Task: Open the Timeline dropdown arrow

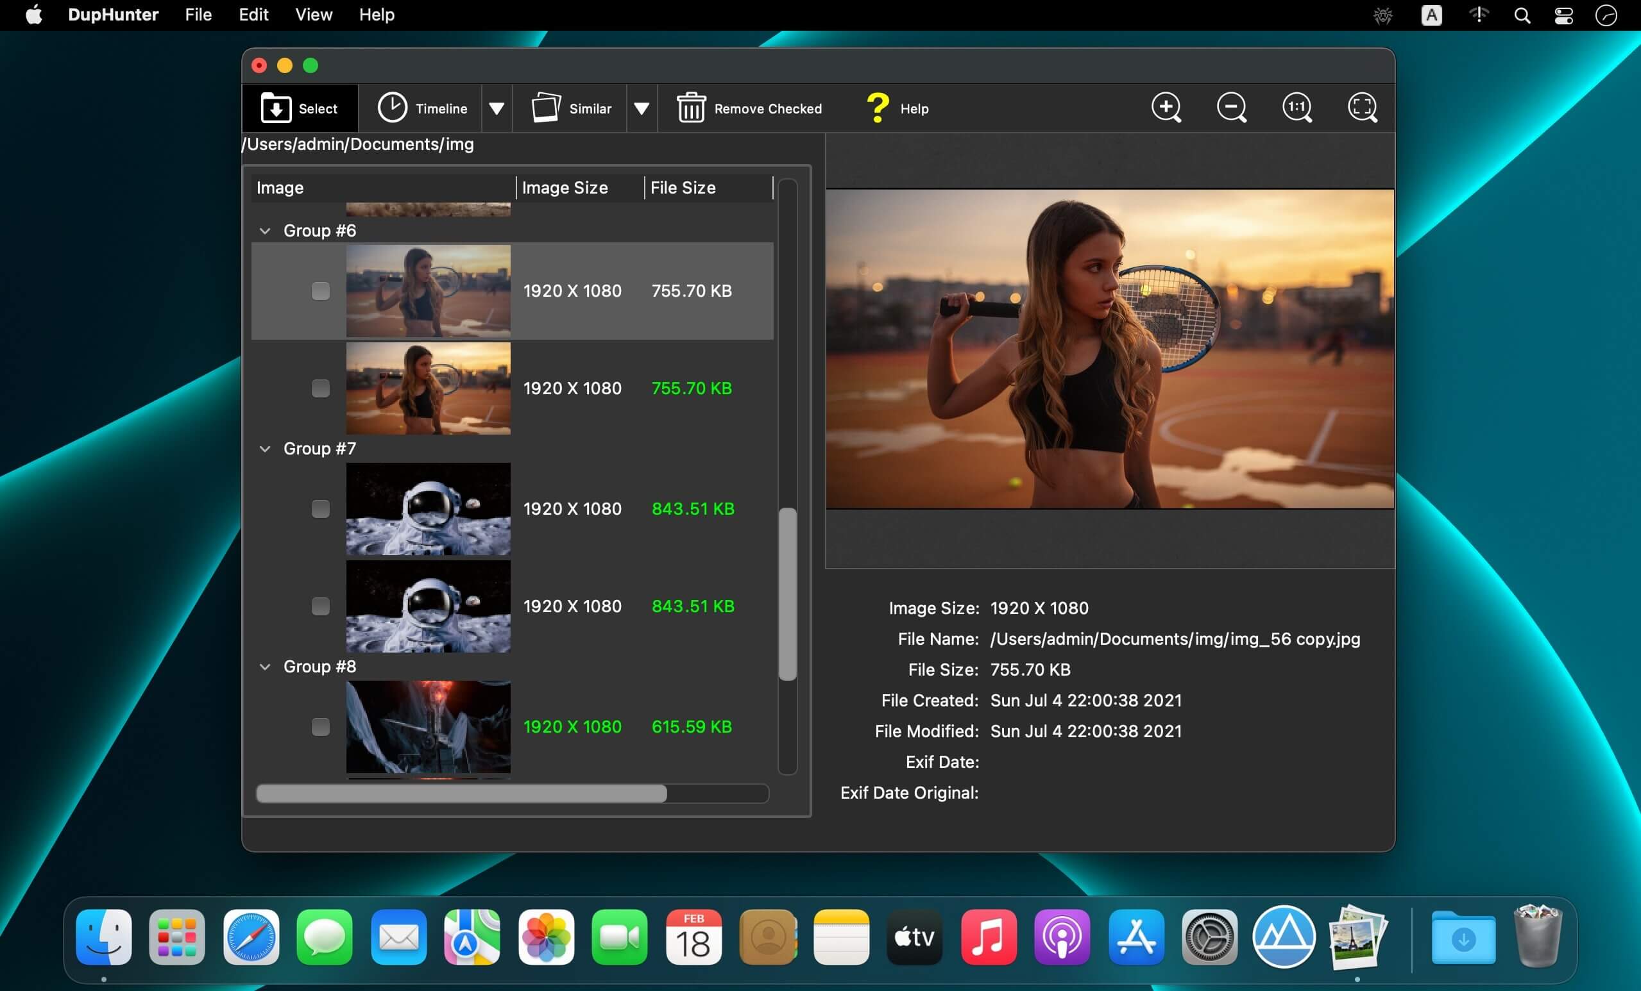Action: coord(496,108)
